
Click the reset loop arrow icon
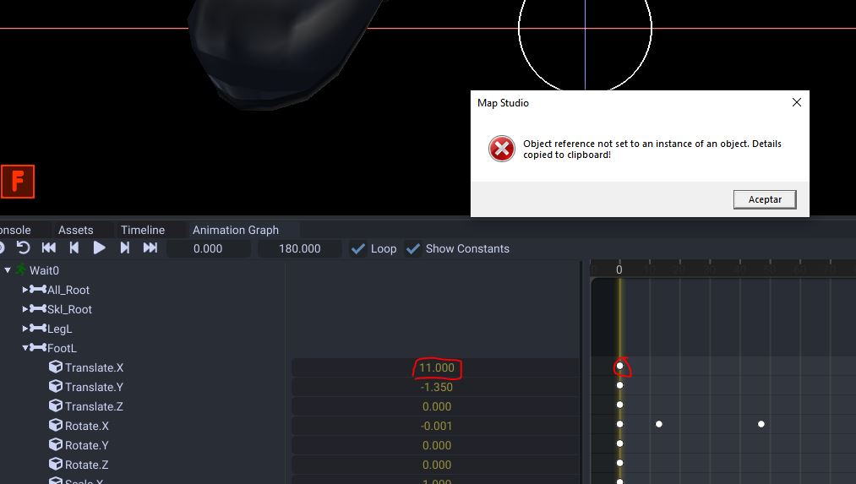tap(23, 247)
